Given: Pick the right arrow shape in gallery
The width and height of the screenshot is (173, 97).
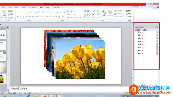Looking at the screenshot, I should point(95,14).
